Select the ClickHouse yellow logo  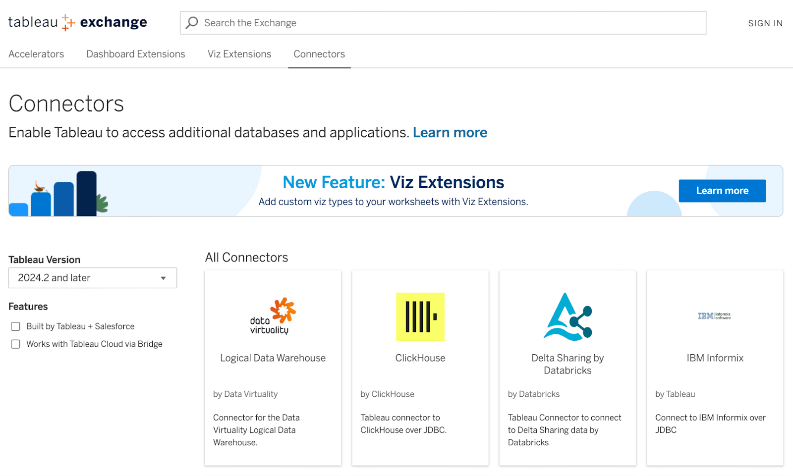[x=420, y=317]
